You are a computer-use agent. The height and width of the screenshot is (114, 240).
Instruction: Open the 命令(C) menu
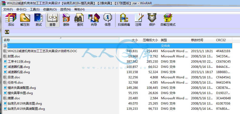(21, 9)
